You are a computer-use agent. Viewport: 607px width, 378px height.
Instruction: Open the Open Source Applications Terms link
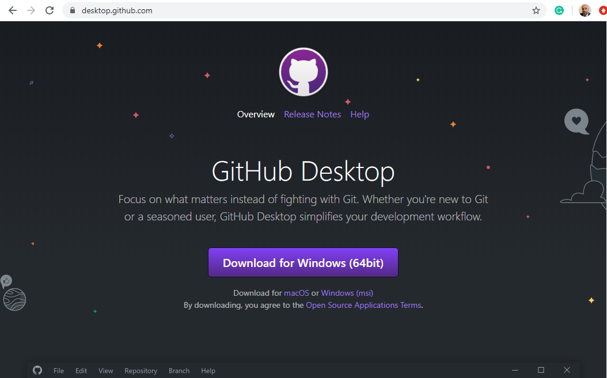tap(363, 305)
